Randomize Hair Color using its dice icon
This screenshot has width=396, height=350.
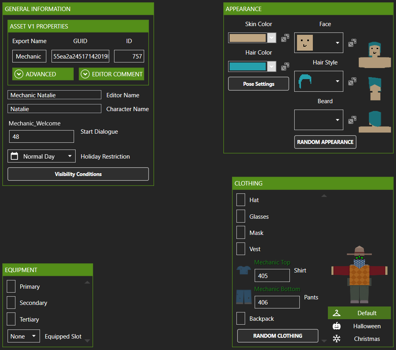coord(285,66)
